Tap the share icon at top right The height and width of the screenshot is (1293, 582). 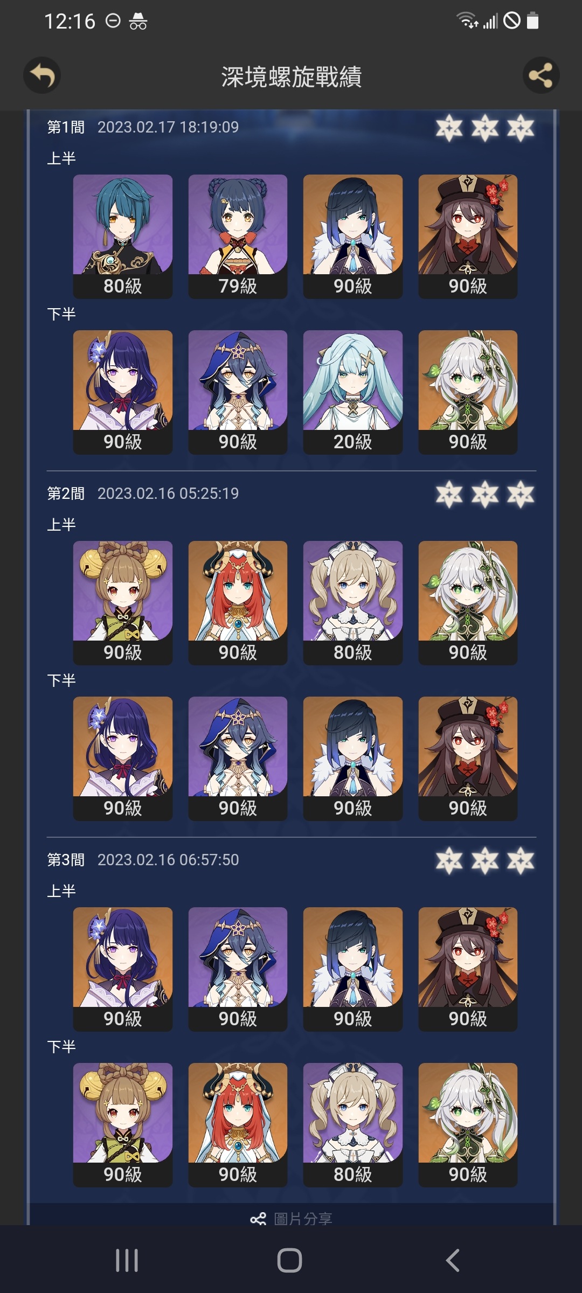(541, 75)
